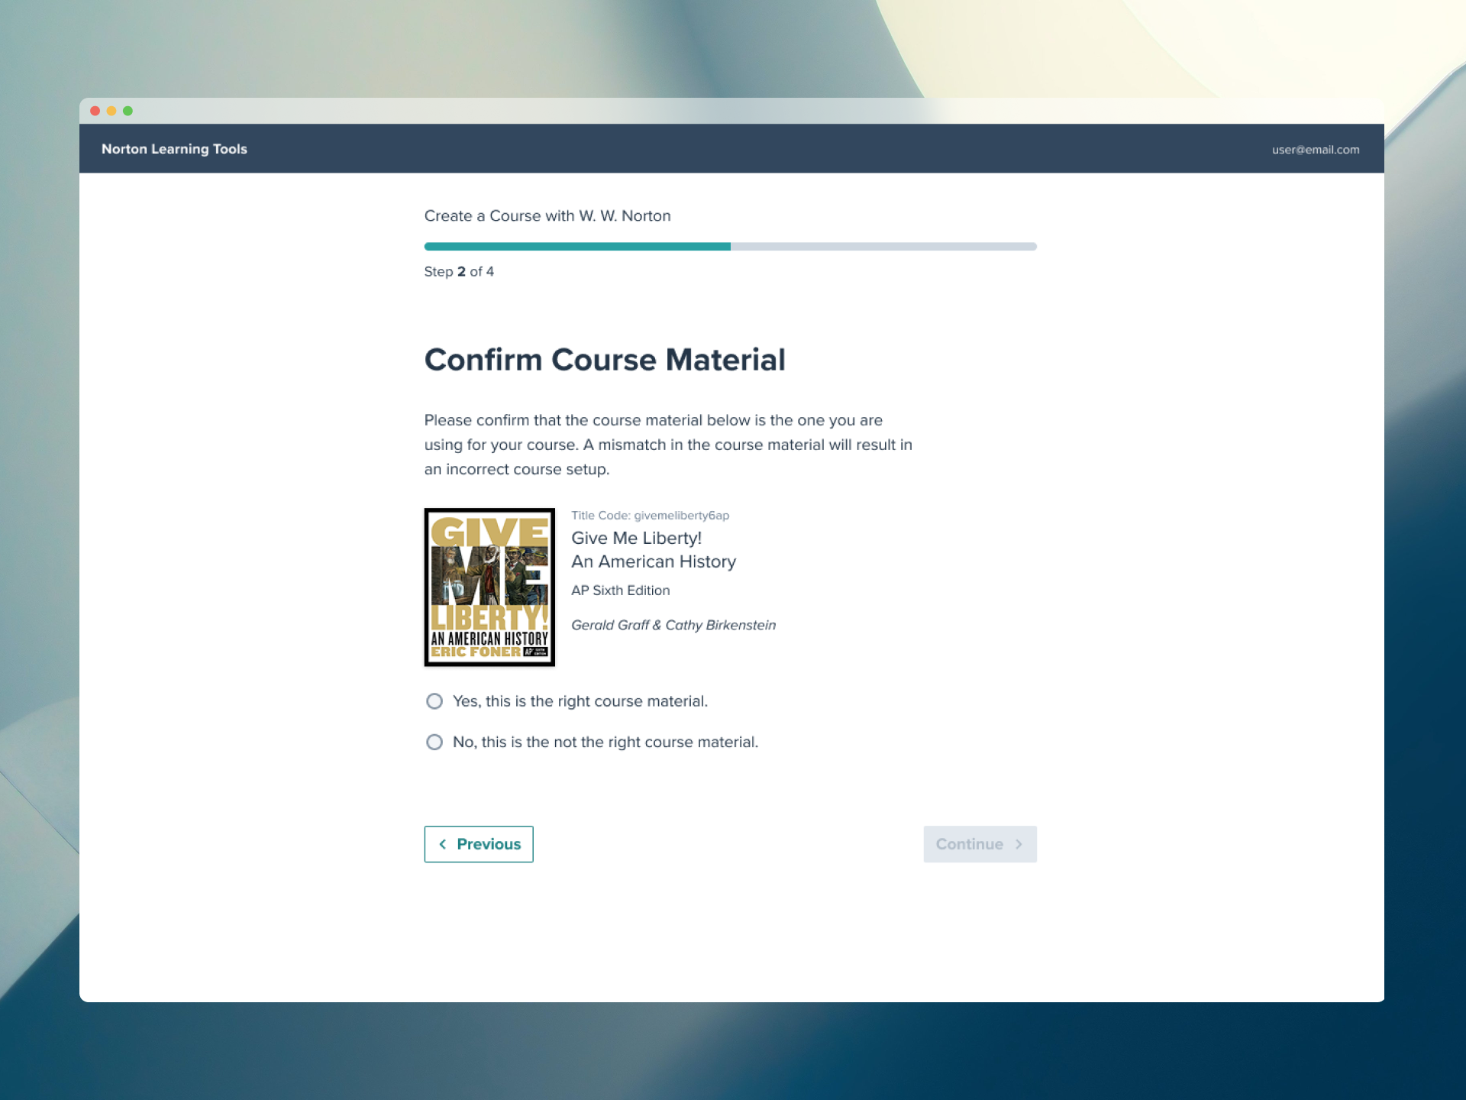The width and height of the screenshot is (1466, 1100).
Task: Click the Previous button
Action: coord(479,844)
